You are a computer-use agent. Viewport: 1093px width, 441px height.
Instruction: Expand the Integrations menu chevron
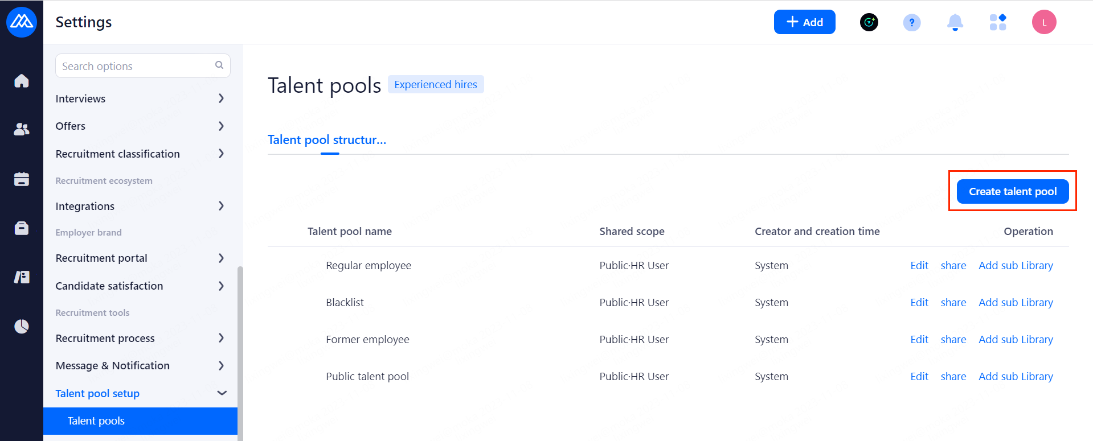[221, 206]
